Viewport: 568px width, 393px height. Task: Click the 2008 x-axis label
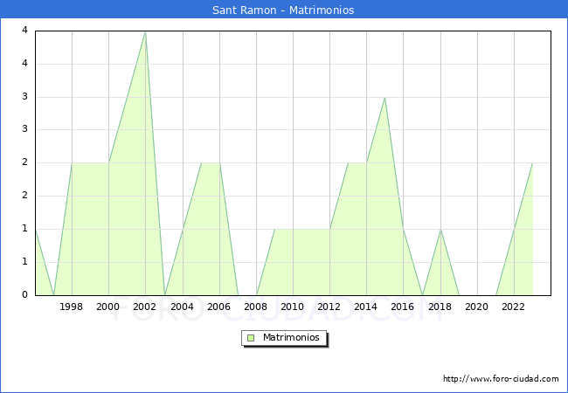(256, 307)
